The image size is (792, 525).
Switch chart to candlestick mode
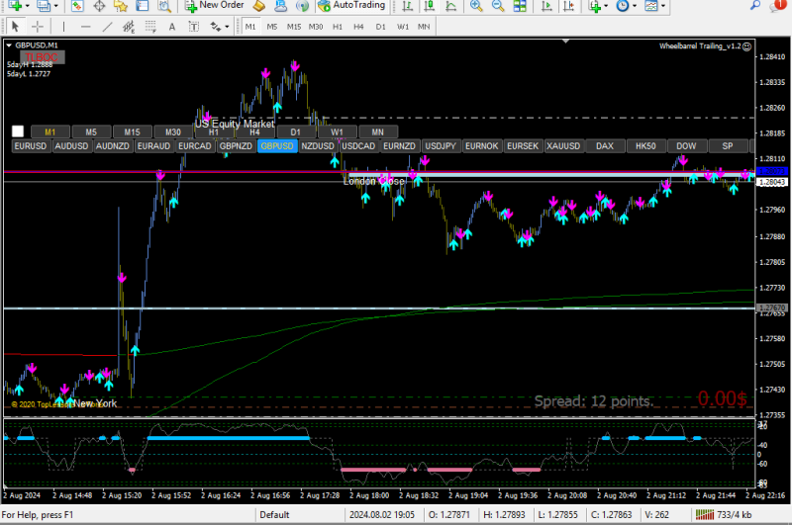(429, 6)
